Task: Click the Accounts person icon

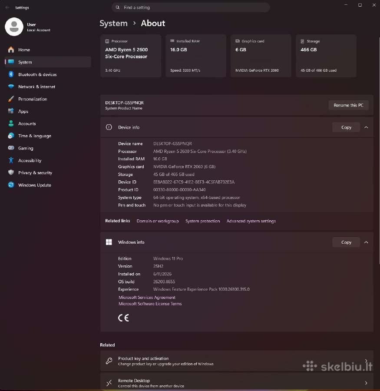Action: coord(11,123)
